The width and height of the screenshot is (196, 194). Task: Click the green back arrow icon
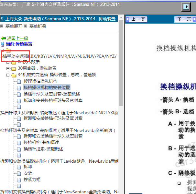(x=3, y=38)
